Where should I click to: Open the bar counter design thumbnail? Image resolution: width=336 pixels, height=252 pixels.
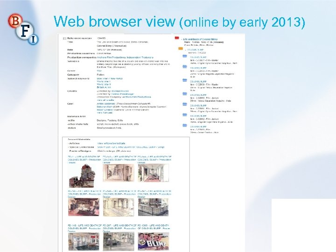point(154,207)
